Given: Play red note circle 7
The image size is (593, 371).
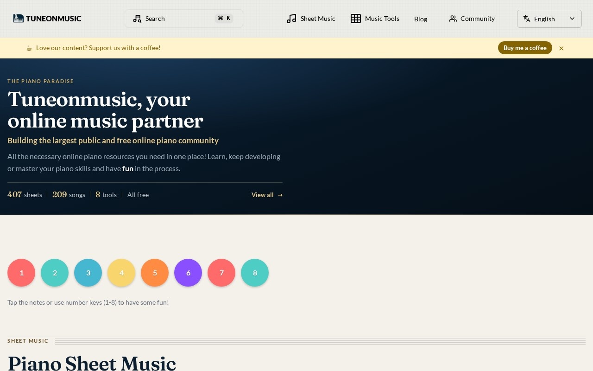Looking at the screenshot, I should click(x=221, y=273).
